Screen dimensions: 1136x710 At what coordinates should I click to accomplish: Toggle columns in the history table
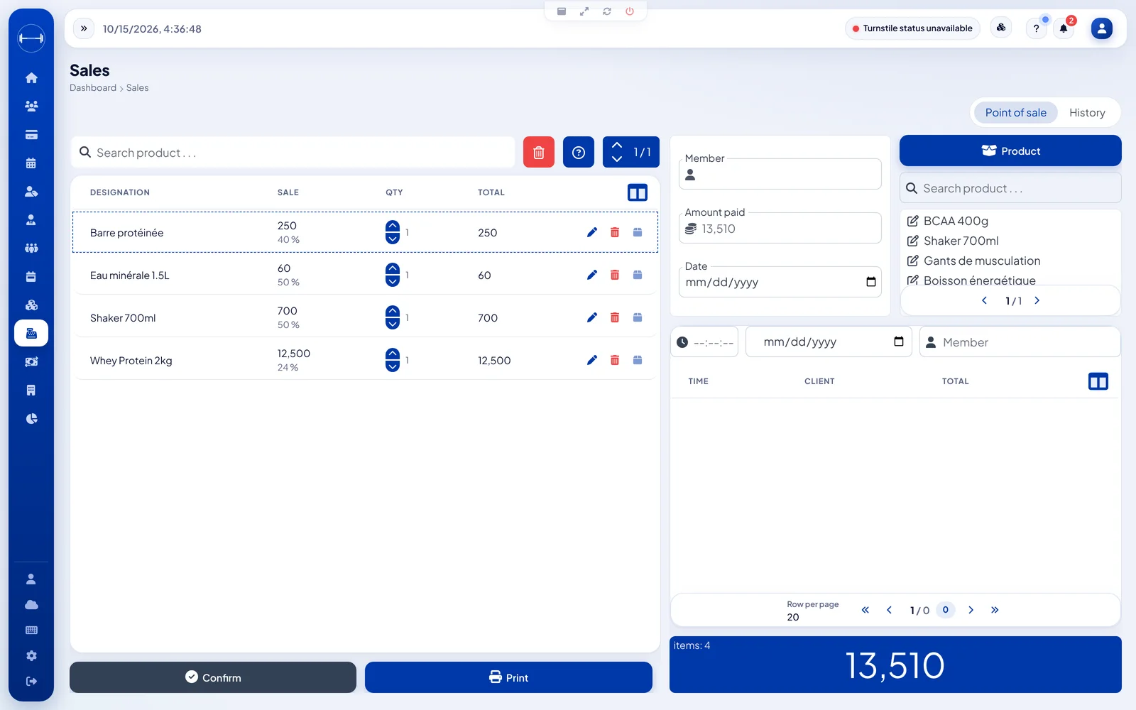[1098, 381]
